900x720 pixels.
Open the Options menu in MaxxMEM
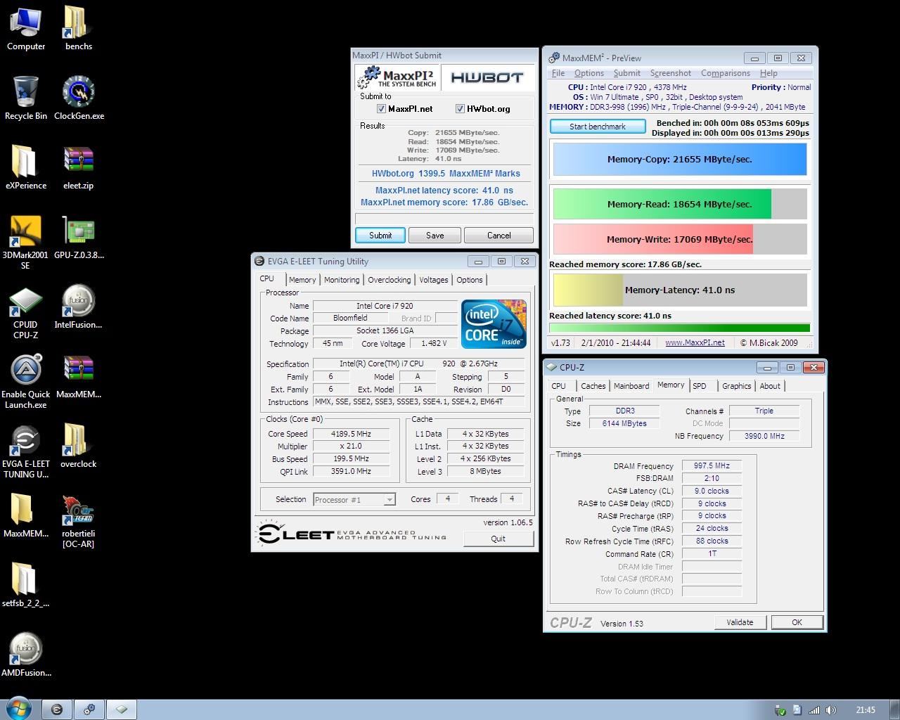589,73
